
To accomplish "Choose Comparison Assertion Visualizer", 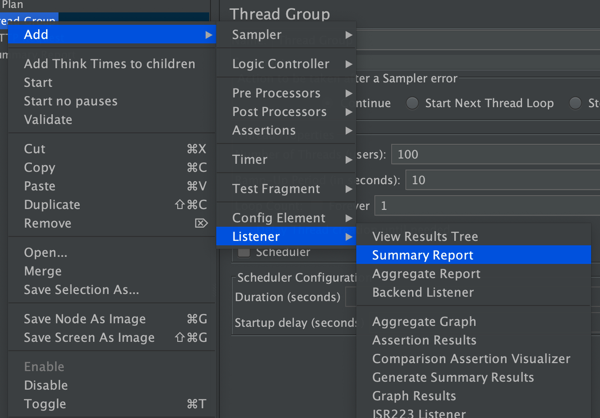I will 471,359.
